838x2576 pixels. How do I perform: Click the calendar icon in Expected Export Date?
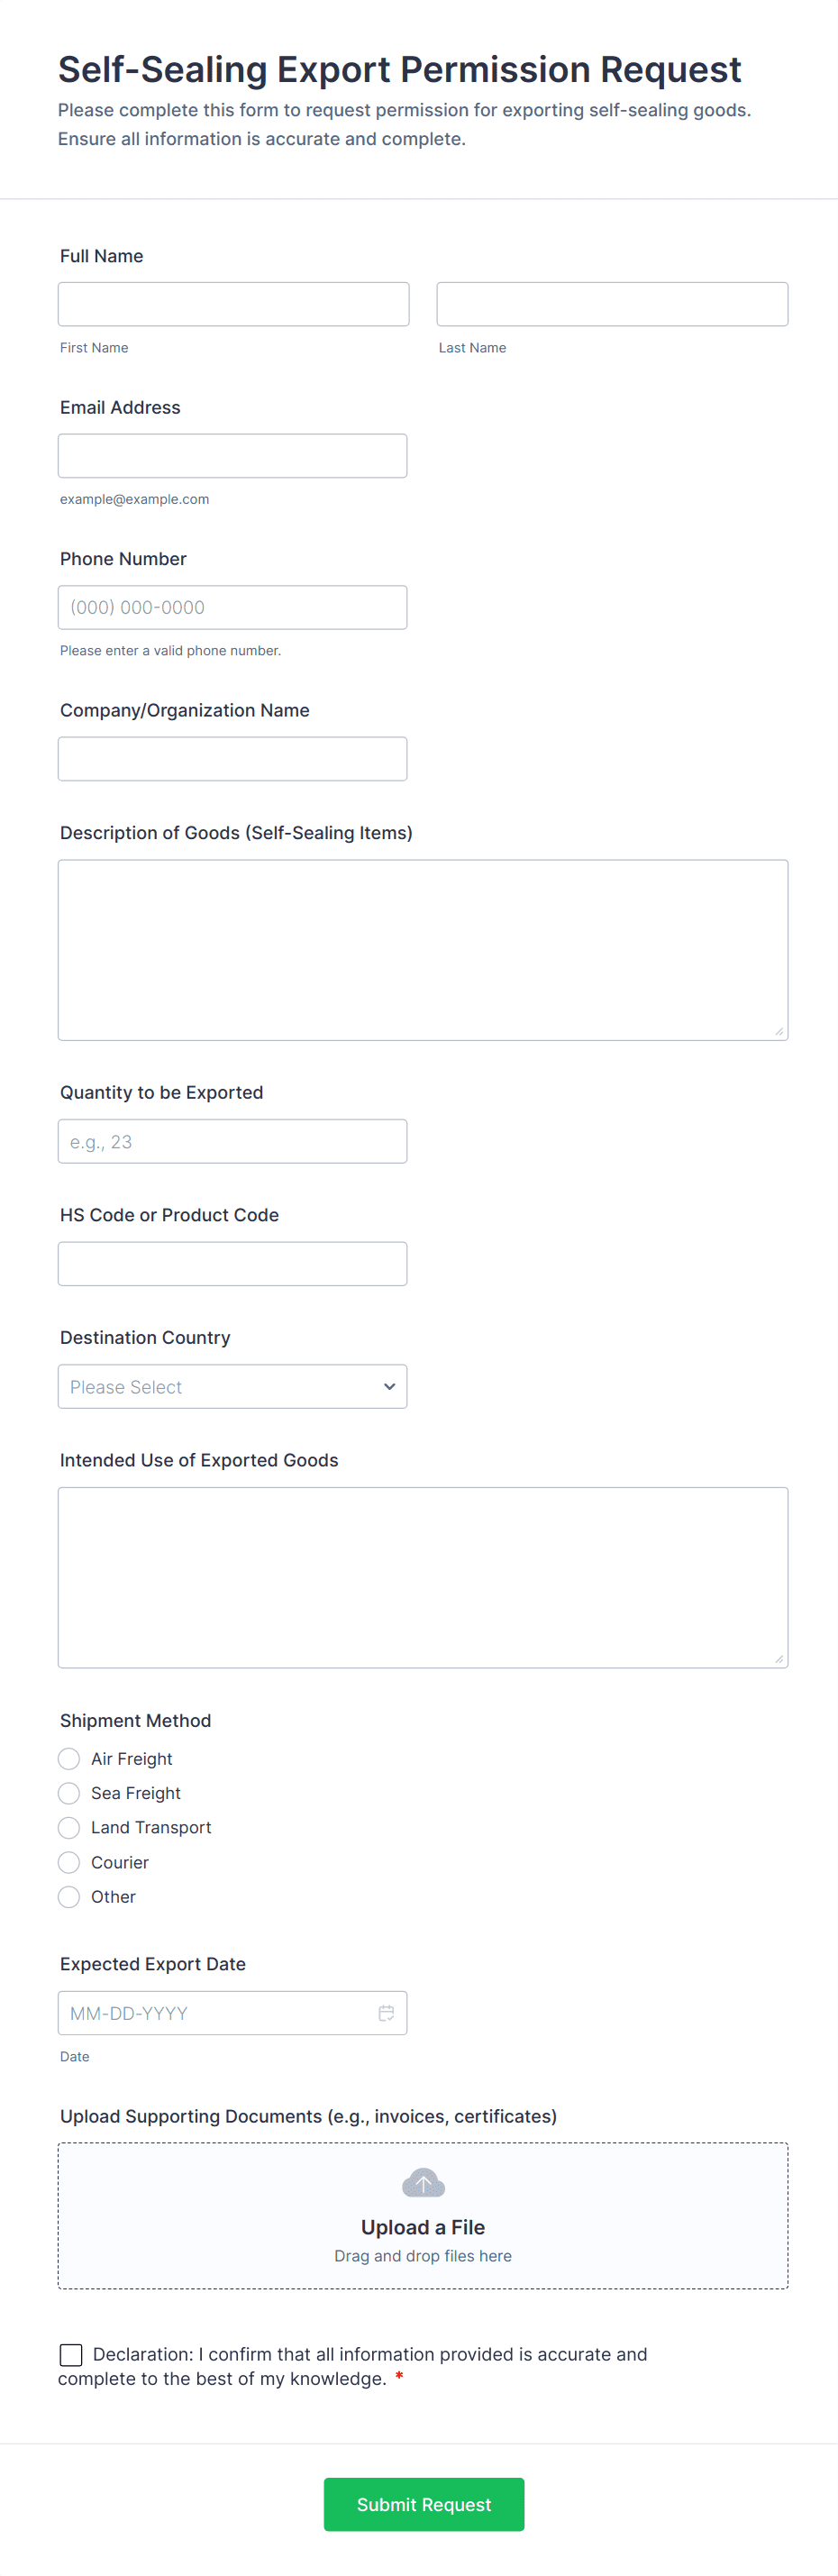click(386, 2012)
